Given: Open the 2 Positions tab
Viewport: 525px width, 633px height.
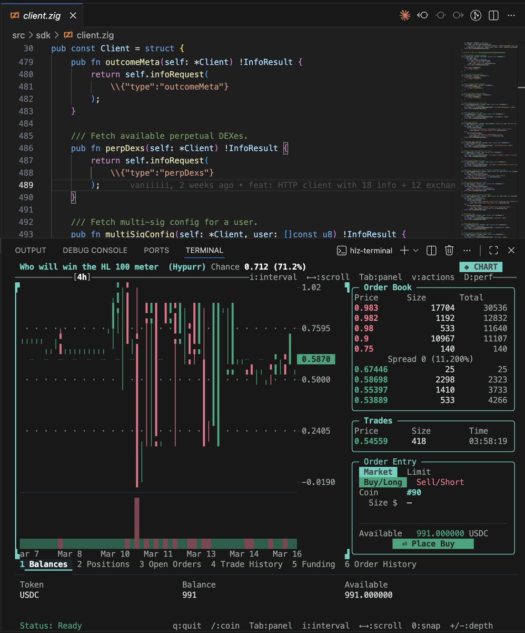Looking at the screenshot, I should pyautogui.click(x=103, y=564).
